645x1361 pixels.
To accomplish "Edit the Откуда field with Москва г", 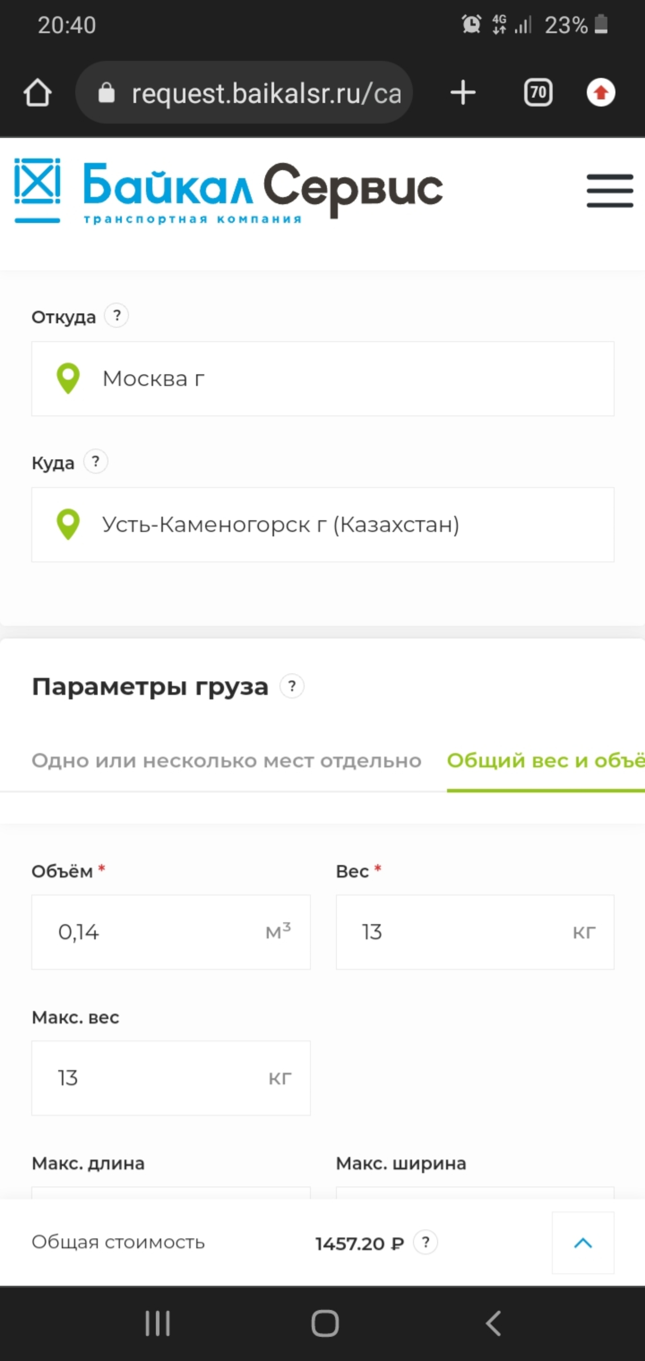I will pos(322,379).
